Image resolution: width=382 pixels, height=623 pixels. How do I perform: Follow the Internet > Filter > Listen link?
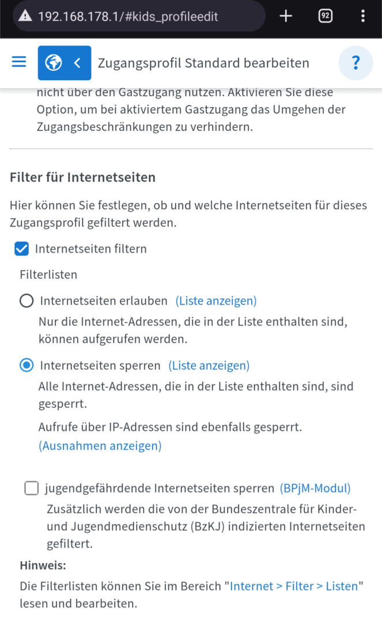294,586
